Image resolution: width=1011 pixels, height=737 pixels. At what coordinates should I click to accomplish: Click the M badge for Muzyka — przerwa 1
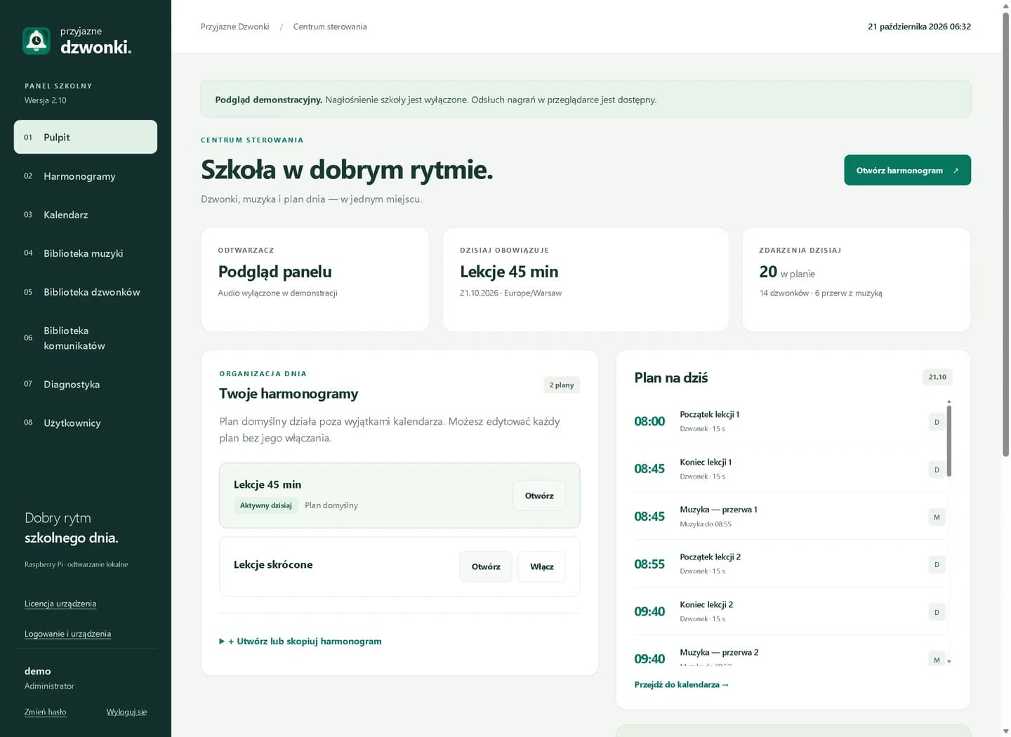click(937, 517)
